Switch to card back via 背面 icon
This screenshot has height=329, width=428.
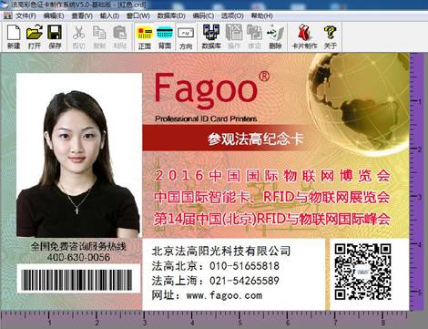[165, 37]
